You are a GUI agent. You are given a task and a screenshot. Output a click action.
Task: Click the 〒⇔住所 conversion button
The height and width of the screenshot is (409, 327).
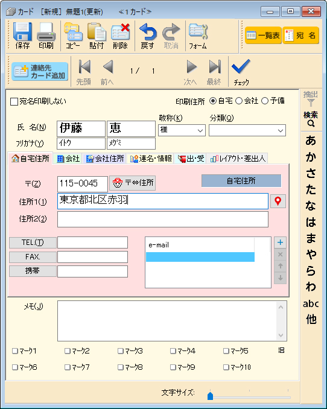pos(133,183)
